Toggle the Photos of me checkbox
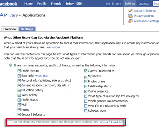 (x=86, y=81)
